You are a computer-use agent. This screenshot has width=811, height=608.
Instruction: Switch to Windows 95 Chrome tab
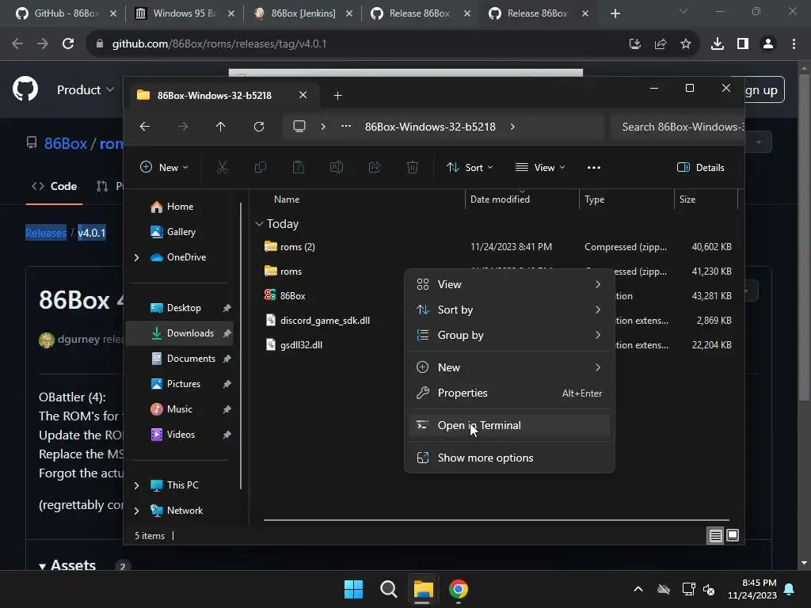coord(184,13)
